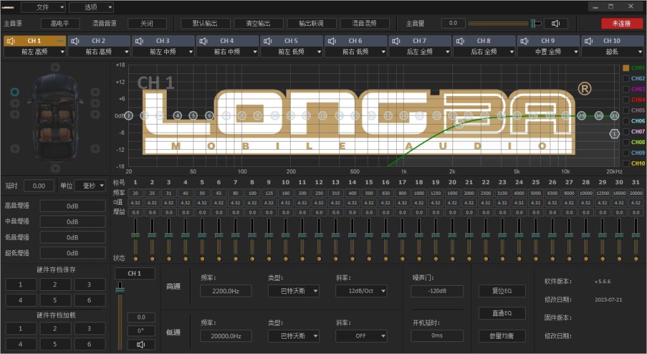Mute CH 5 via its speaker icon
The width and height of the screenshot is (647, 354).
pos(268,41)
